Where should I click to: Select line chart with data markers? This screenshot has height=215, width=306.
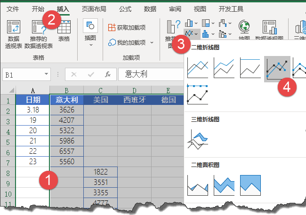click(x=277, y=69)
